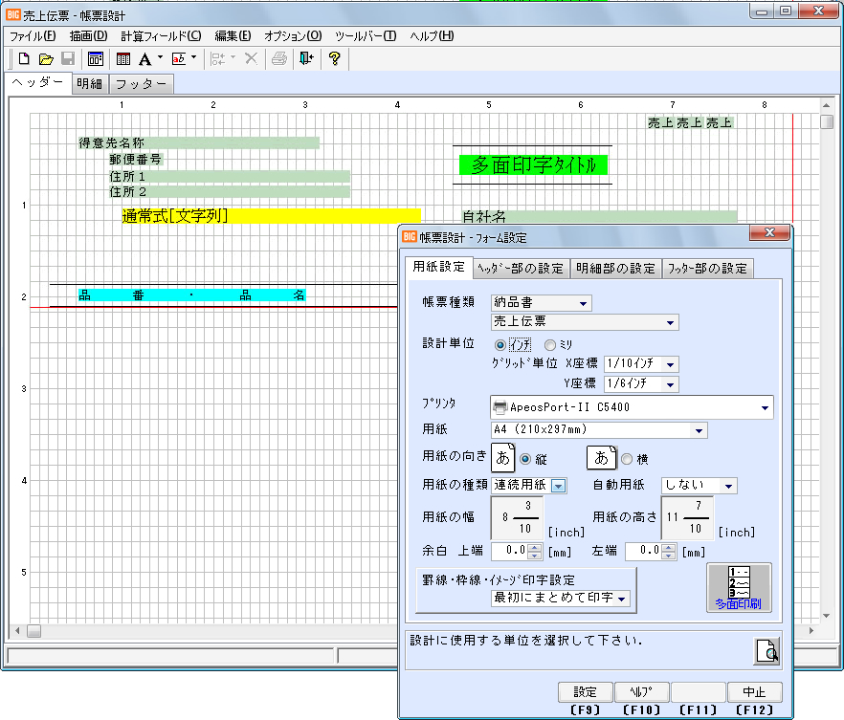
Task: Select the ミリ design unit radio button
Action: coord(550,344)
